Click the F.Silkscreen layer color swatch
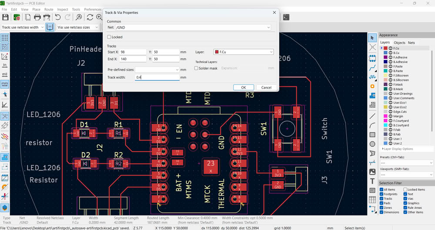The image size is (435, 230). (x=385, y=76)
